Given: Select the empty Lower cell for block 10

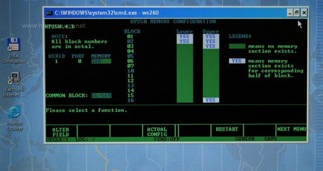Looking at the screenshot, I should tap(185, 71).
